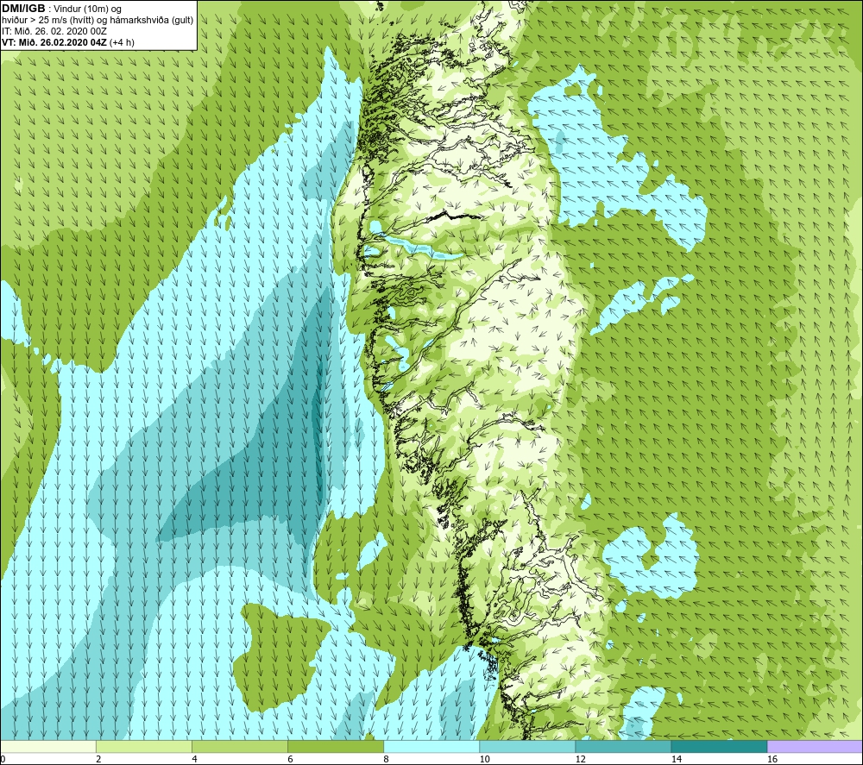
Task: Click the "Vindur (10m) og" text
Action: click(x=89, y=9)
